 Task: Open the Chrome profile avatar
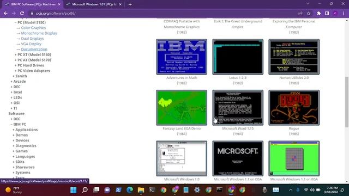point(335,13)
